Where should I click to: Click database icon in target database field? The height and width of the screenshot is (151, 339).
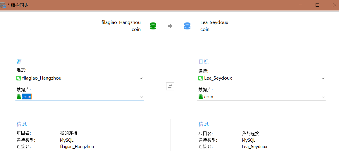coord(201,97)
